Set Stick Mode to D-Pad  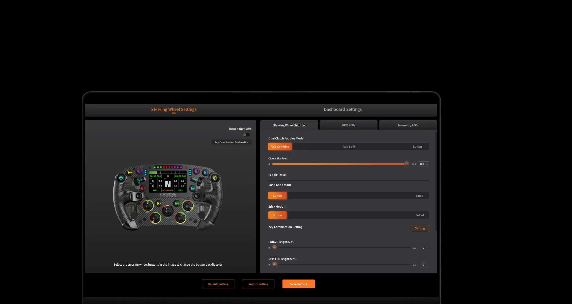coord(419,215)
